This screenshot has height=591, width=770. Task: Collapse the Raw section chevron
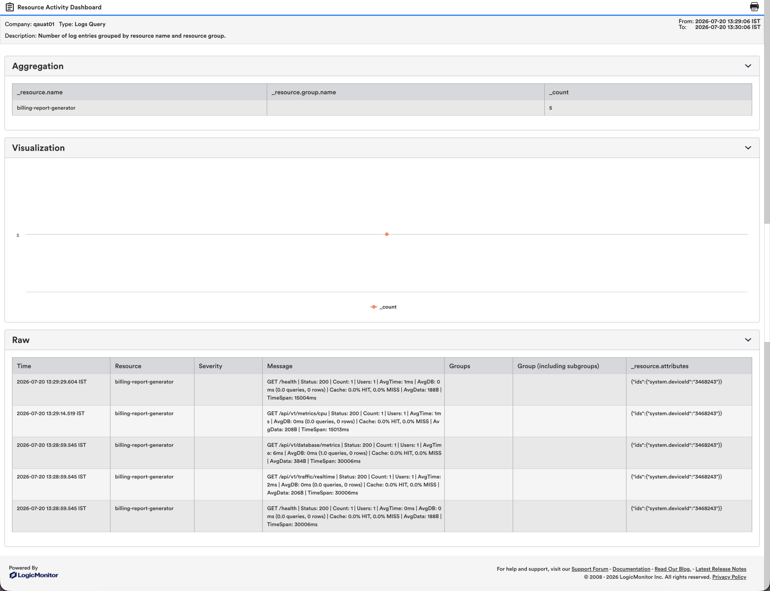[x=748, y=340]
